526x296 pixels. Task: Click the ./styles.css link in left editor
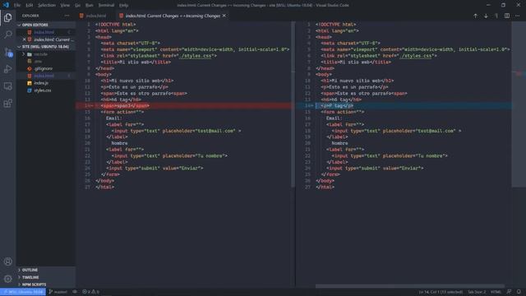pyautogui.click(x=196, y=56)
